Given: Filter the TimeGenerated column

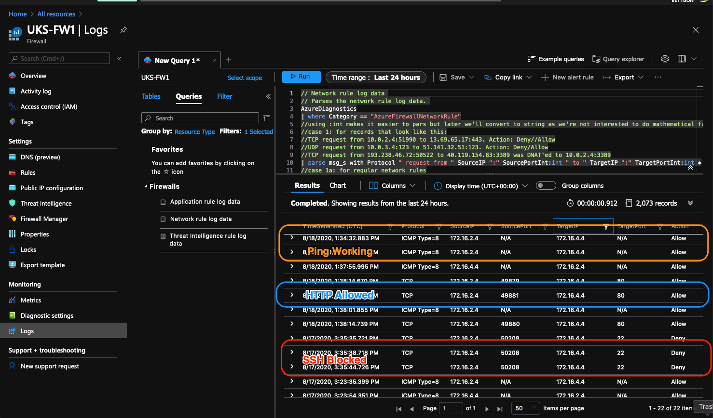Looking at the screenshot, I should coord(391,226).
